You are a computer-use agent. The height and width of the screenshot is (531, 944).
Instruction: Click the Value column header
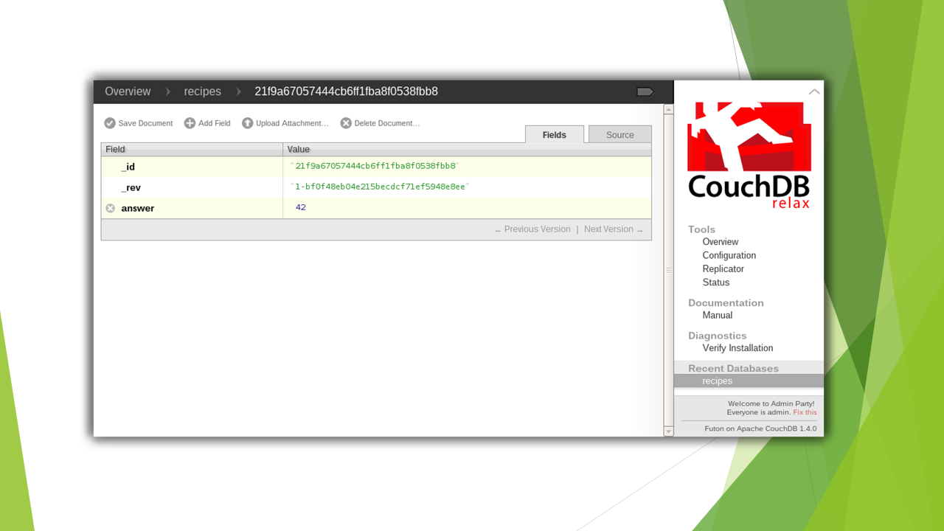point(468,149)
